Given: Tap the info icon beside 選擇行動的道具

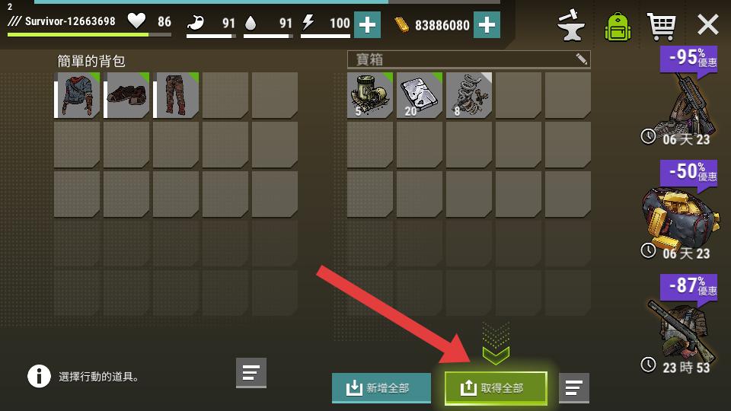Looking at the screenshot, I should coord(39,376).
